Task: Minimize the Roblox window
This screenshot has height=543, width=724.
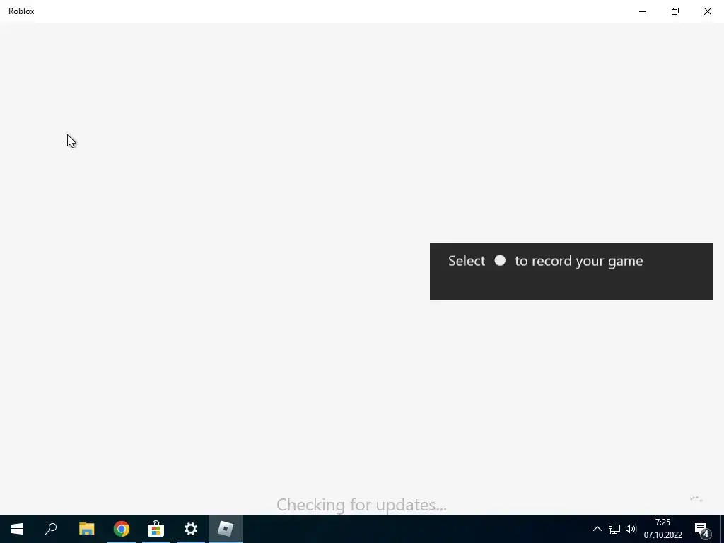Action: pos(642,11)
